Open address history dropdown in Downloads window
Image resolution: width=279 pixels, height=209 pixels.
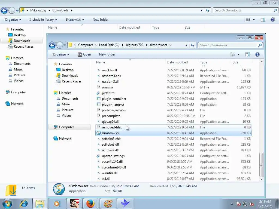pos(201,10)
